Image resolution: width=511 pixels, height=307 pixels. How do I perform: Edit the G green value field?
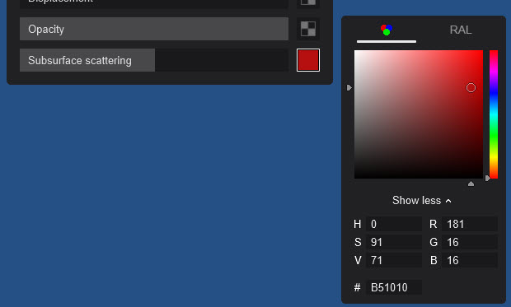(469, 242)
